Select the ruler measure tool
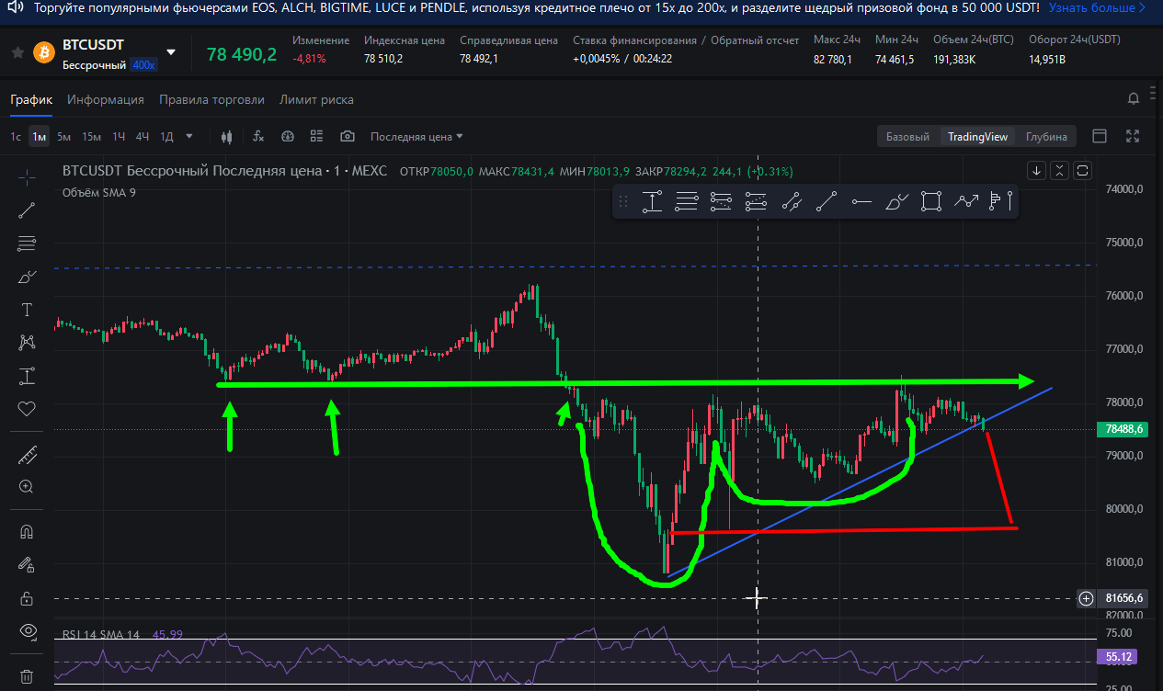1163x691 pixels. pyautogui.click(x=27, y=454)
